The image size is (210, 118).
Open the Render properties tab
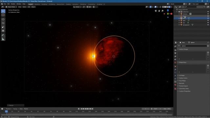tap(175, 50)
